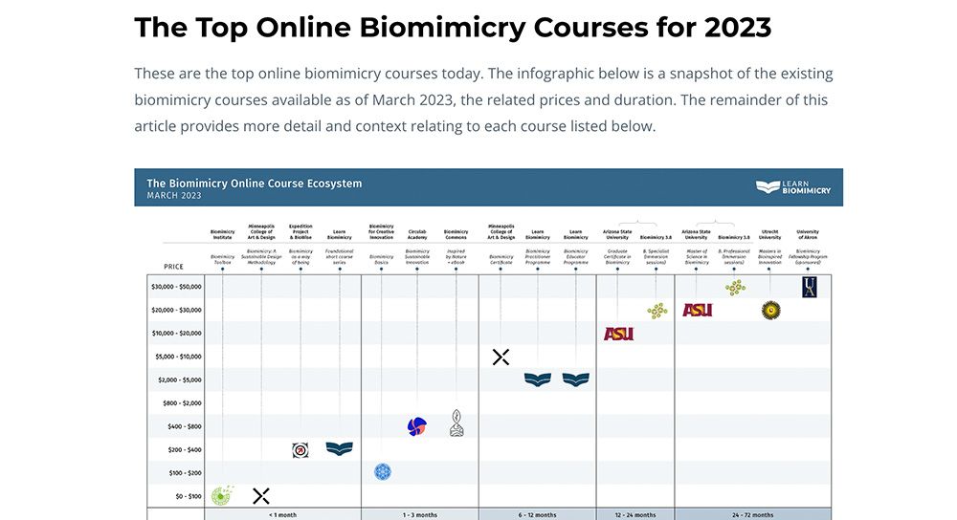Image resolution: width=957 pixels, height=520 pixels.
Task: Click the ASU logo at $20,000 - $30,000
Action: click(x=698, y=311)
